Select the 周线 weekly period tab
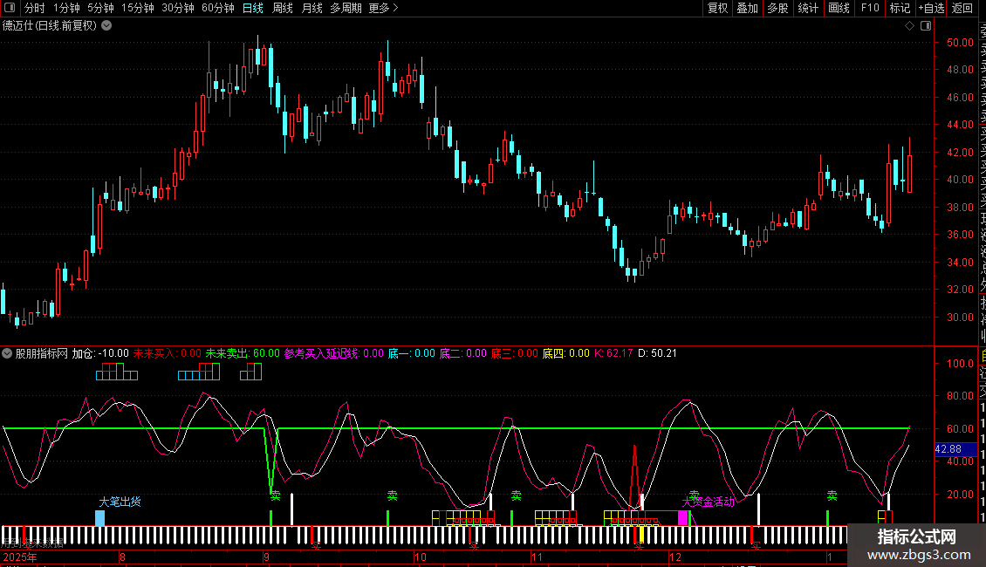Screen dimensions: 986x567 click(x=283, y=9)
